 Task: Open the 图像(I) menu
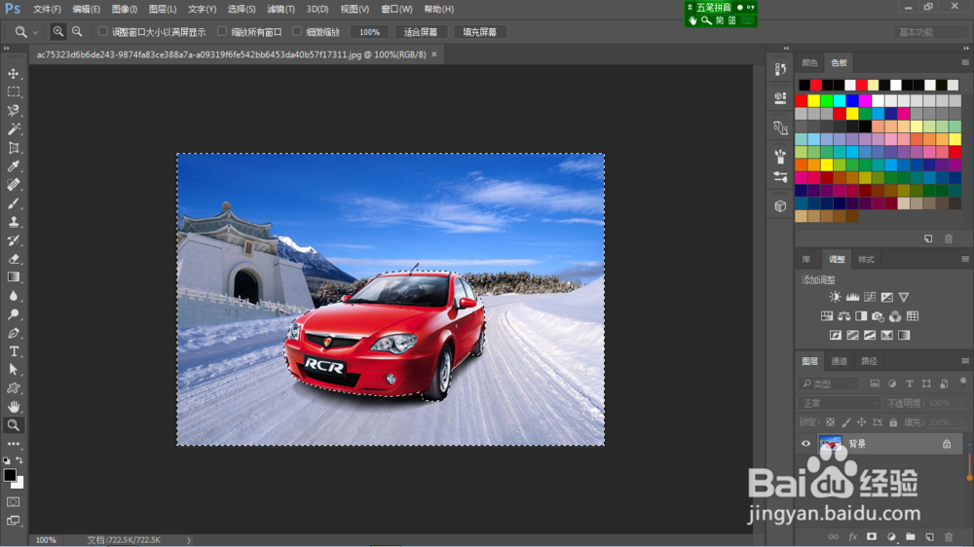click(125, 10)
